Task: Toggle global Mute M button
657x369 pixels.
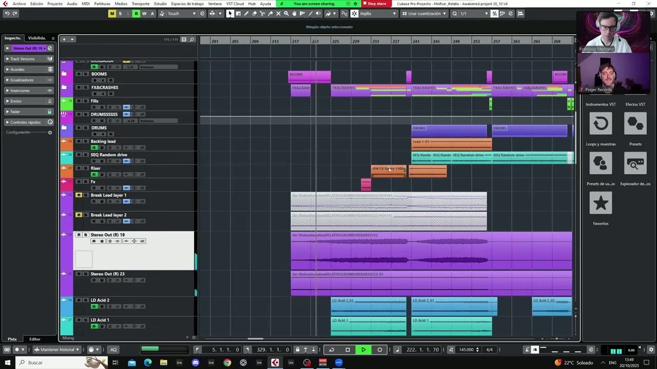Action: 112,13
